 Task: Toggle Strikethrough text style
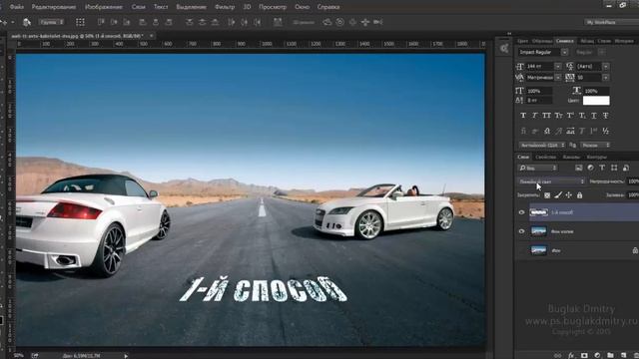click(606, 116)
